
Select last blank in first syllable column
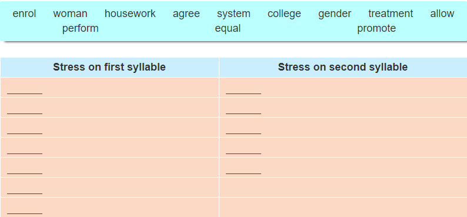[x=25, y=210]
